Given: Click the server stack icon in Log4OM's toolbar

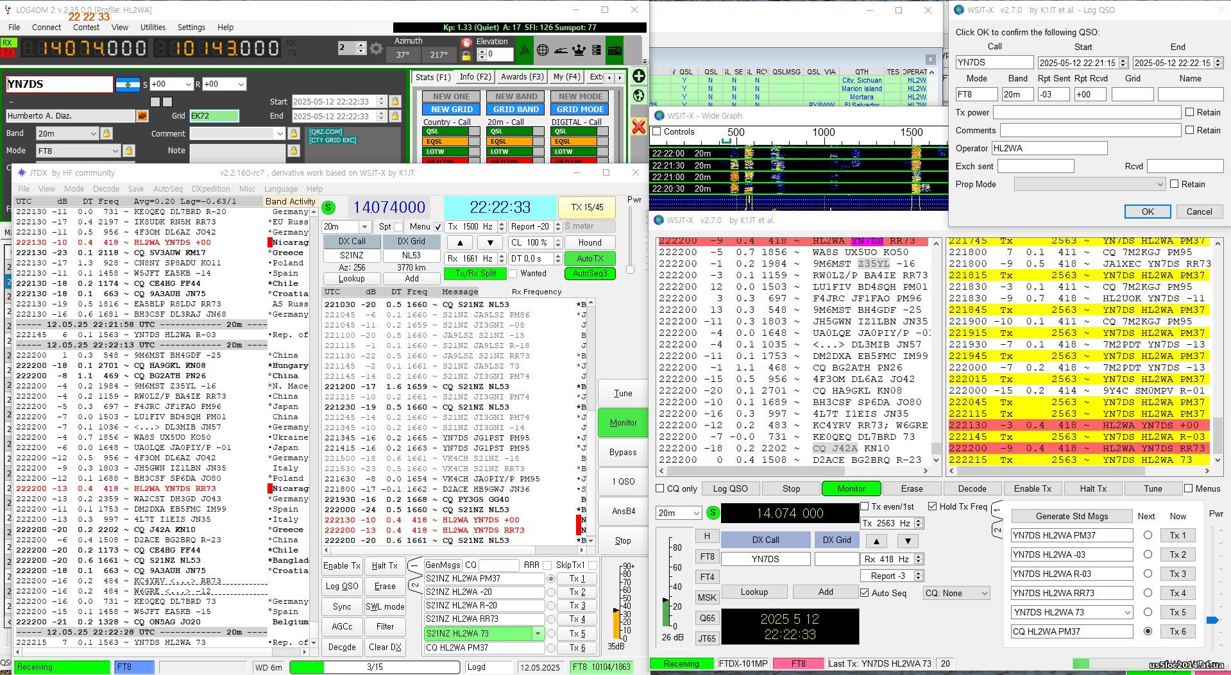Looking at the screenshot, I should click(597, 49).
